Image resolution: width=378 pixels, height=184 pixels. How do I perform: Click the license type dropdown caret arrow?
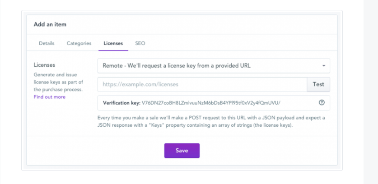tap(324, 66)
